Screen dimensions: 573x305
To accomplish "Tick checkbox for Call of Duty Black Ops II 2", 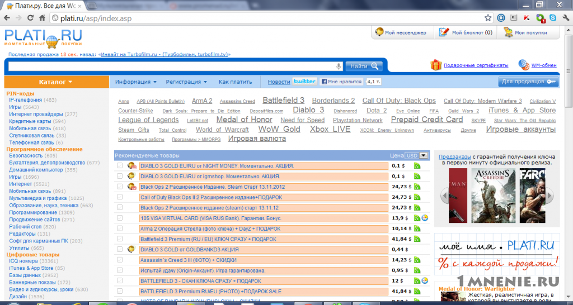I will tap(120, 197).
